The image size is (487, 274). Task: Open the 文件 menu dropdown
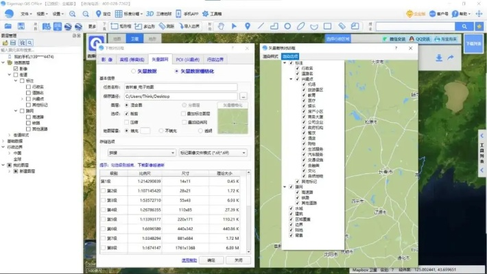click(x=26, y=14)
